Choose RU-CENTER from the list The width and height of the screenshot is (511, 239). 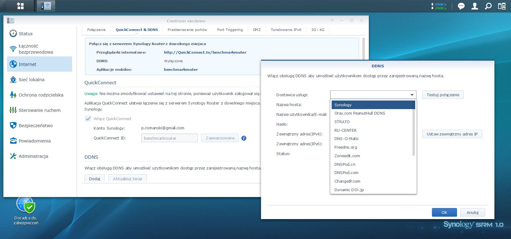(x=373, y=130)
